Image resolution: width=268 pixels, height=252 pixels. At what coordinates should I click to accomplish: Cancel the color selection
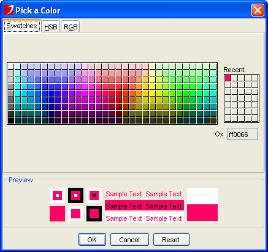point(129,240)
